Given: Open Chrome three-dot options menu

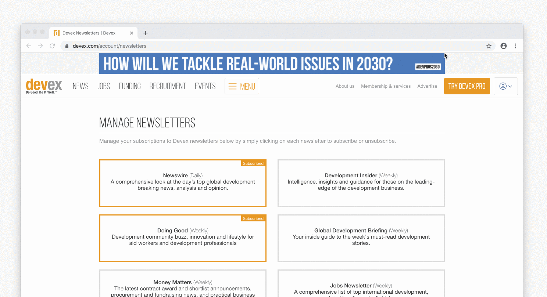Looking at the screenshot, I should pos(515,46).
